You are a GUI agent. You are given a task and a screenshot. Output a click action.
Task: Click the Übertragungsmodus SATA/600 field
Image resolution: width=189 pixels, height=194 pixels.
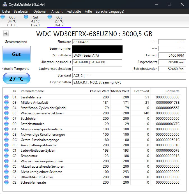[x=97, y=62]
